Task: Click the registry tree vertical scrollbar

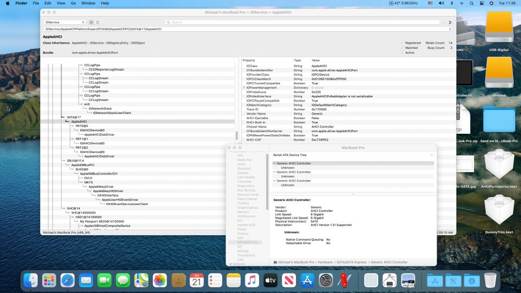Action: coord(237,135)
